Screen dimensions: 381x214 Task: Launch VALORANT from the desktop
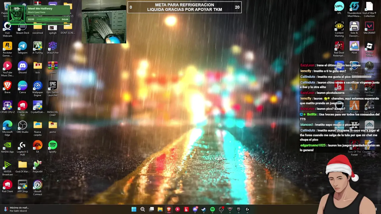pos(369,28)
